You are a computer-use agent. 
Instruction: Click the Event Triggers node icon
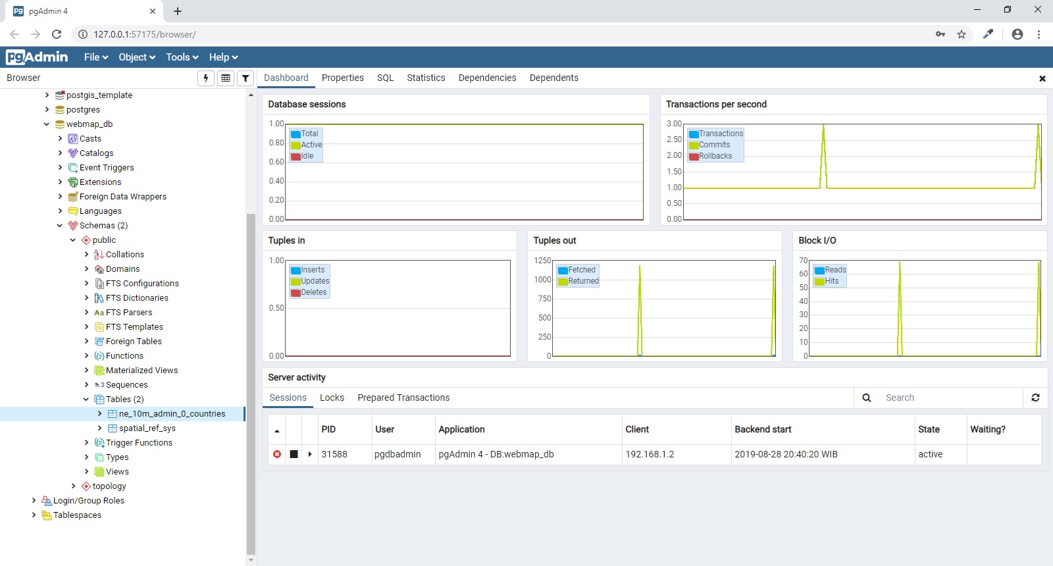point(73,168)
